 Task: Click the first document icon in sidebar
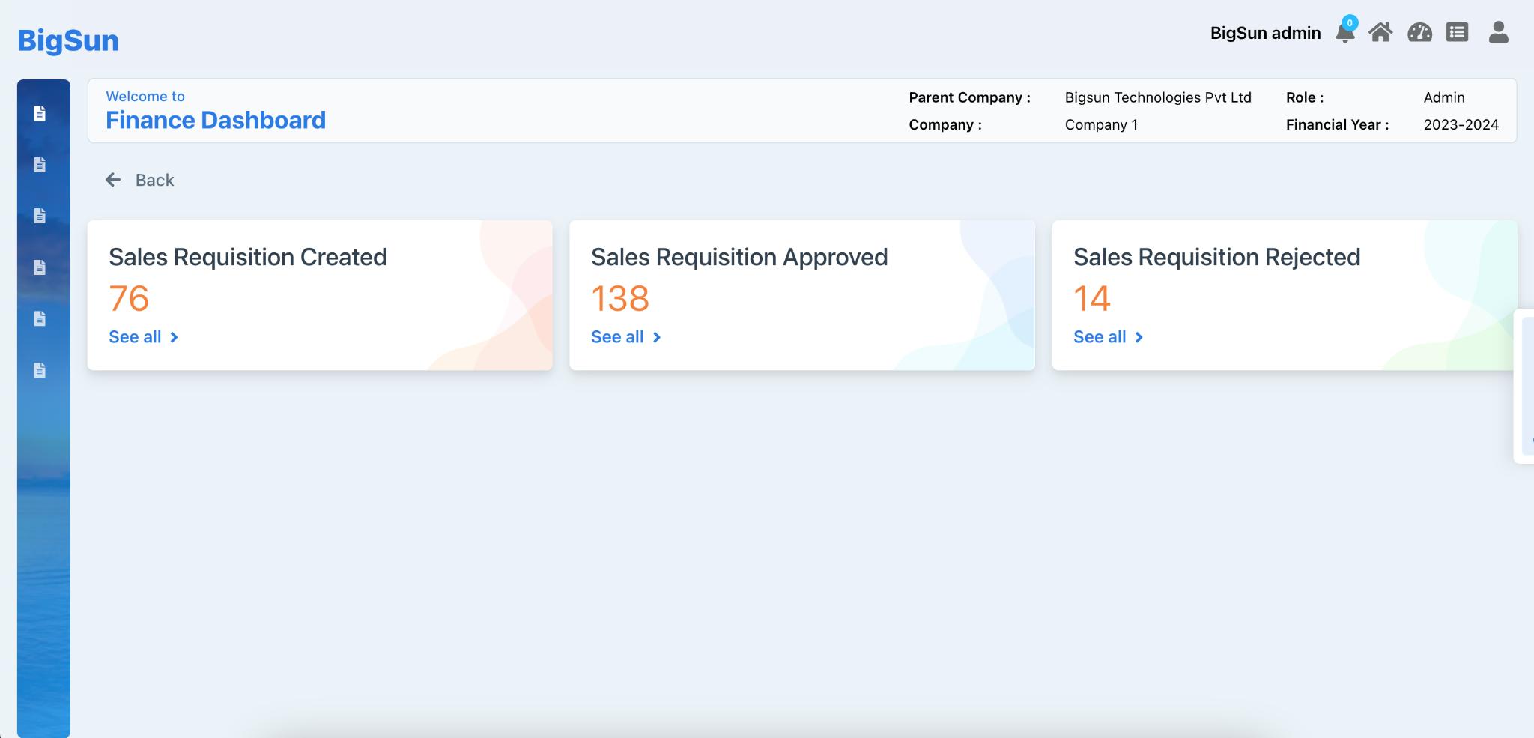pyautogui.click(x=40, y=114)
